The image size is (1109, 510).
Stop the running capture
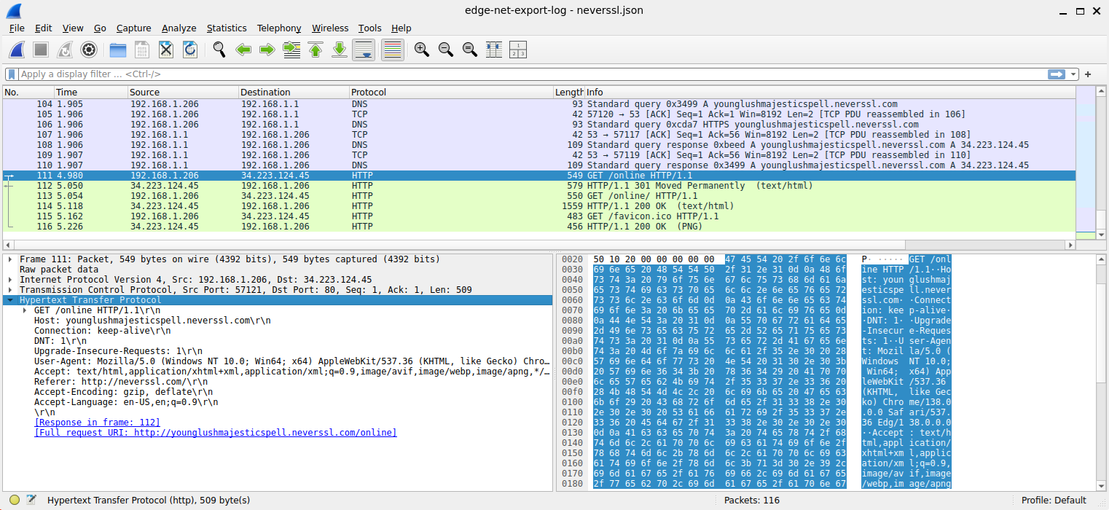41,50
